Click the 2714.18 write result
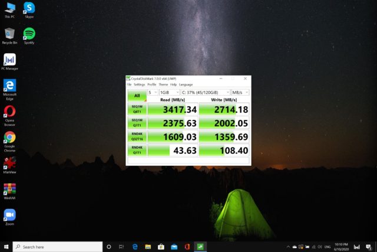377x252 pixels. coord(224,109)
